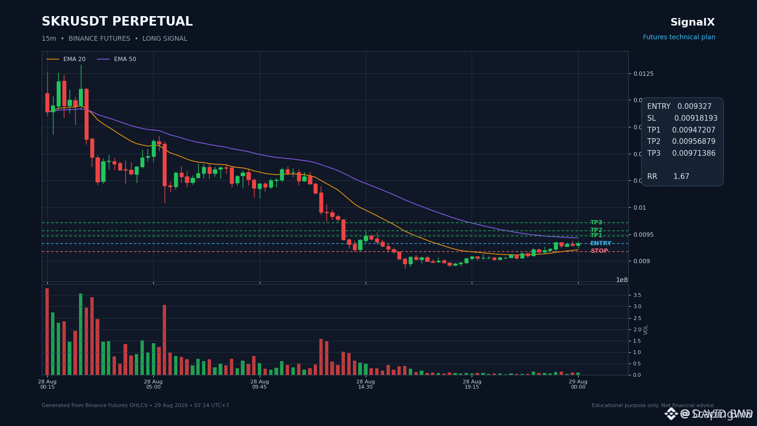Click the TP3 value 0.00971386
Screen dimensions: 757x426
[694, 153]
